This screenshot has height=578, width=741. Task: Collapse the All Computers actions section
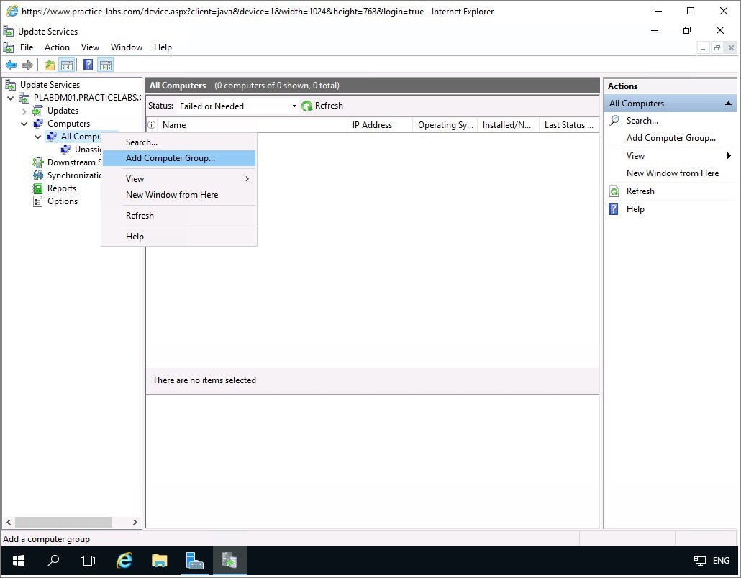(728, 104)
